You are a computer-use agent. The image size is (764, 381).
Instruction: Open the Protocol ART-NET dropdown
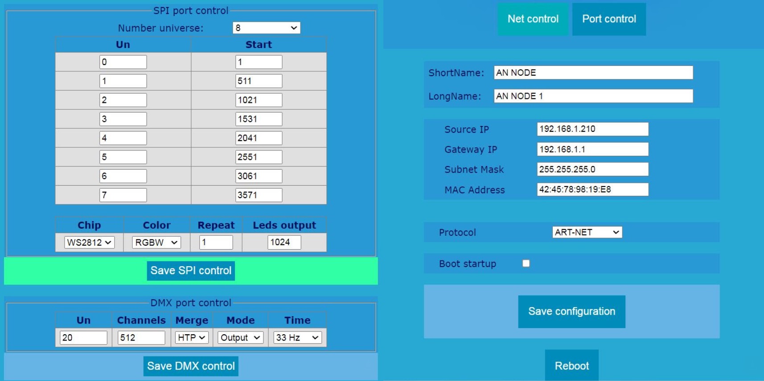tap(587, 232)
